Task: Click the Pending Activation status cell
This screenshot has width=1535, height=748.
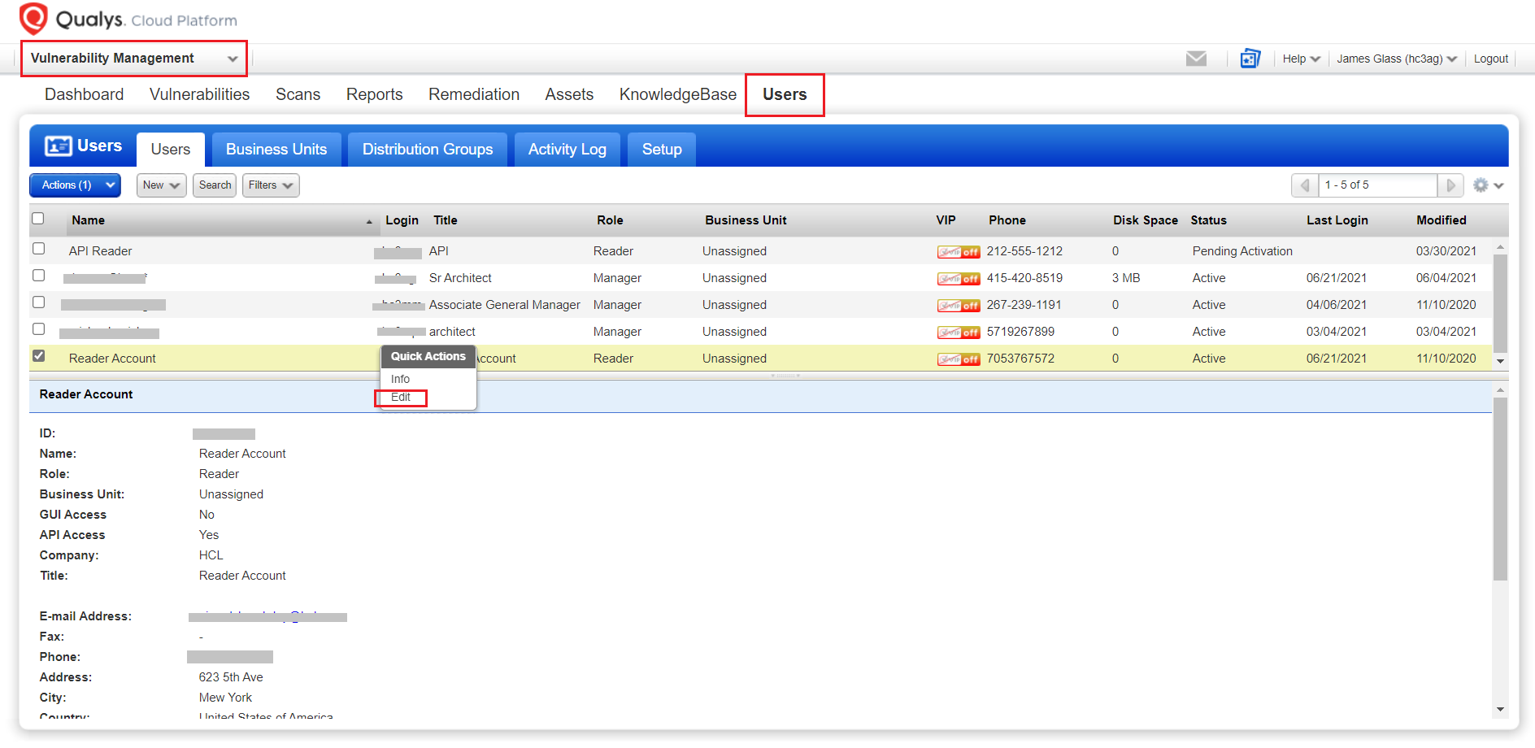Action: point(1242,252)
